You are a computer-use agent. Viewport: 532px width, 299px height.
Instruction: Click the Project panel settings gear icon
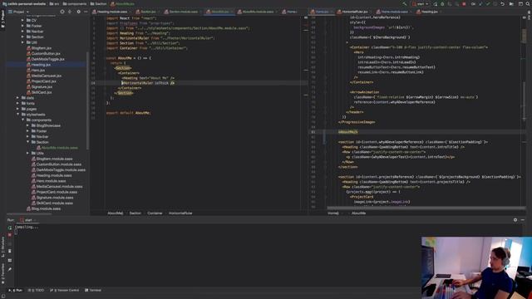78,12
